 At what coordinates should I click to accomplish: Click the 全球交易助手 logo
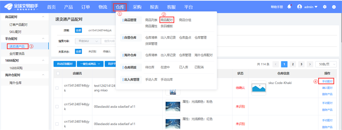22,7
